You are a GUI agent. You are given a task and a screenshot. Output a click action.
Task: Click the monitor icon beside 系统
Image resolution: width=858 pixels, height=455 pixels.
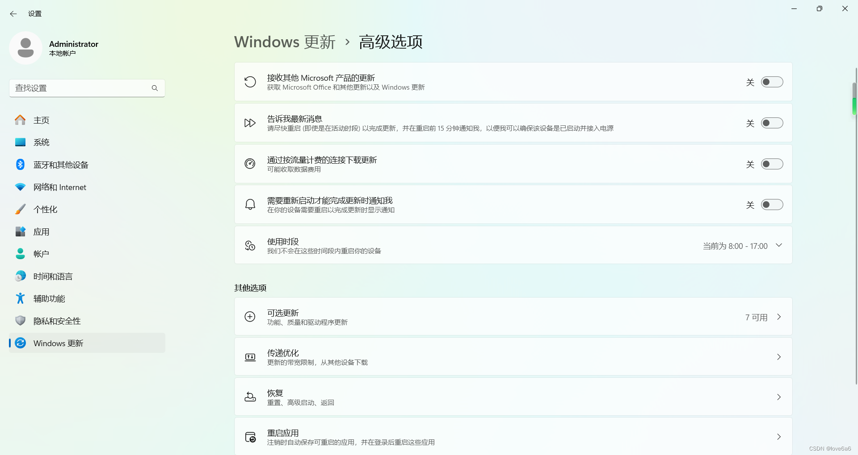(x=20, y=142)
